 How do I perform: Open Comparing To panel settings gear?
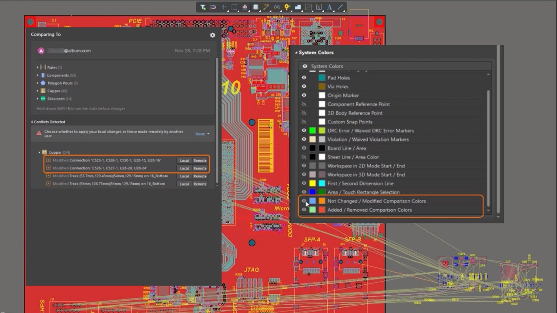[212, 35]
